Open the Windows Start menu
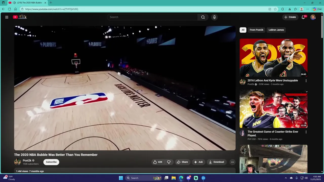 tap(121, 178)
